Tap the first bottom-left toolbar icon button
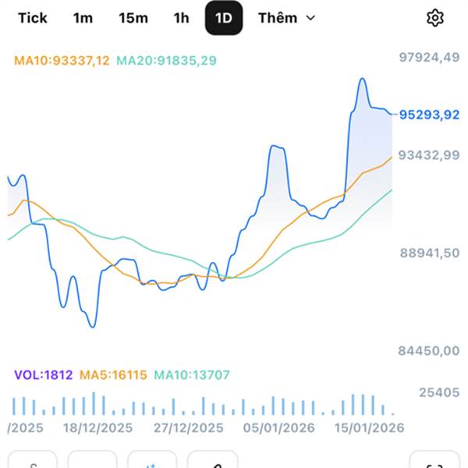The height and width of the screenshot is (468, 468). point(33,461)
